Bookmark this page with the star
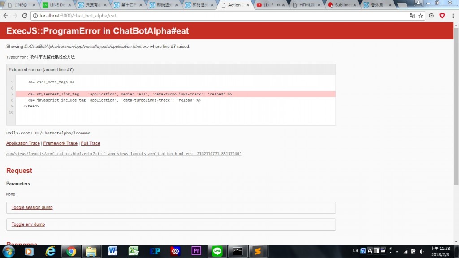This screenshot has height=258, width=459. point(420,16)
